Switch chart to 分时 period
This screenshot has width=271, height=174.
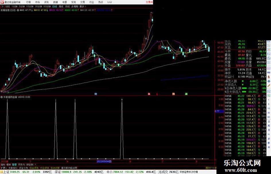tap(7, 6)
